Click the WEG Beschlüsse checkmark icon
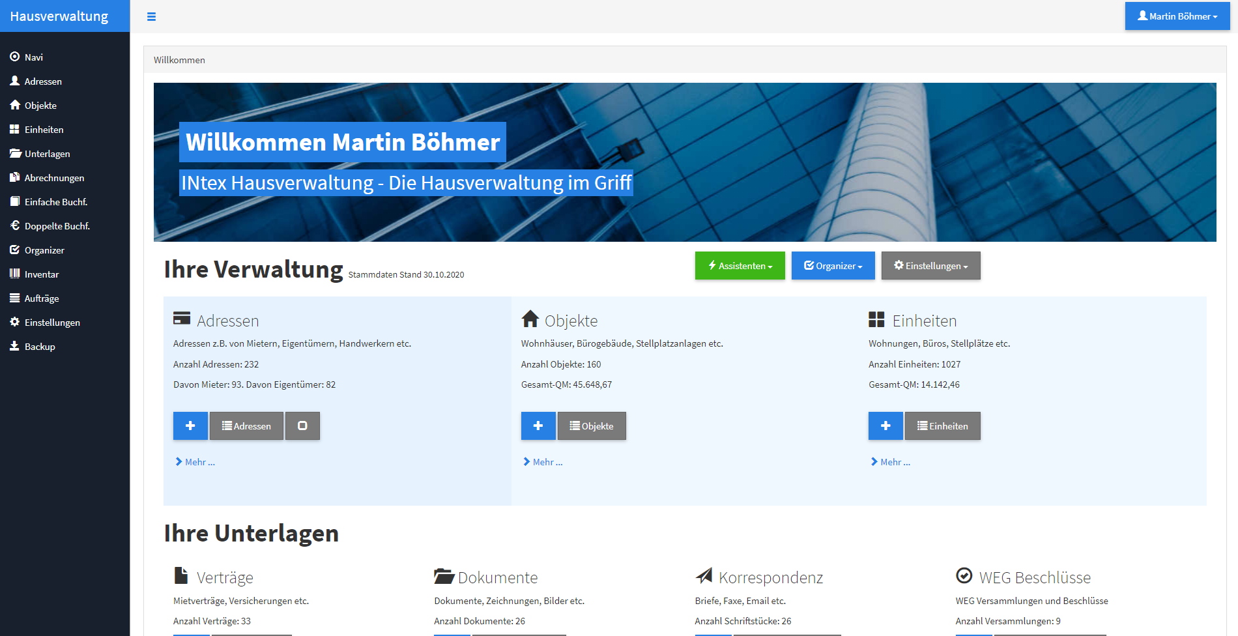The height and width of the screenshot is (636, 1238). coord(964,575)
